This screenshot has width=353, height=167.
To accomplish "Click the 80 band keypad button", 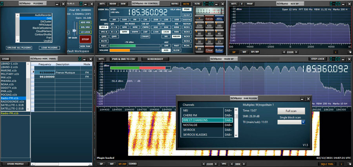I will [x=199, y=34].
